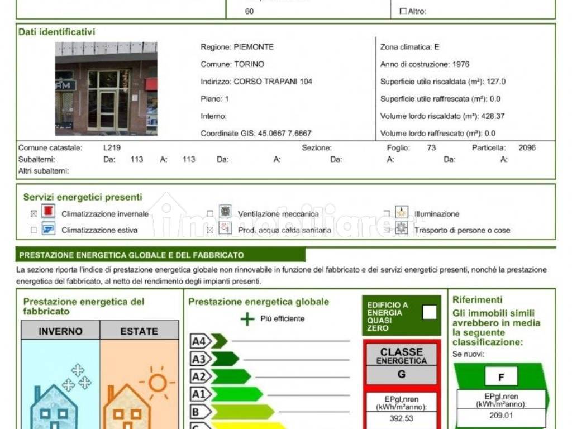Select the A4 energy class arrow
Screen dimensions: 572x429
point(209,341)
